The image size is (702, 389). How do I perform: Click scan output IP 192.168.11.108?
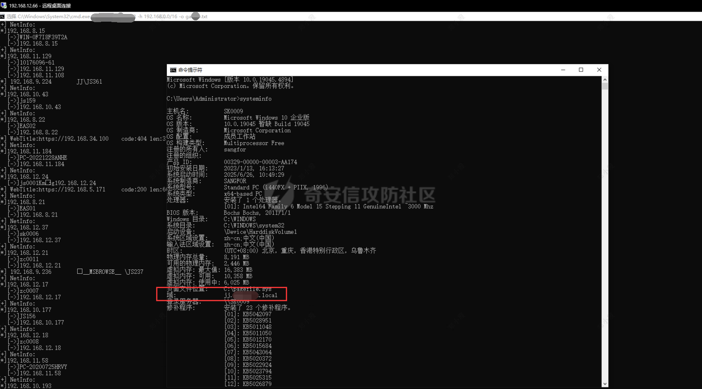click(x=42, y=75)
